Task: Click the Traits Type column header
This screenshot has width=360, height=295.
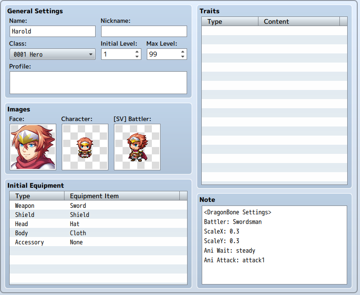Action: click(x=230, y=21)
